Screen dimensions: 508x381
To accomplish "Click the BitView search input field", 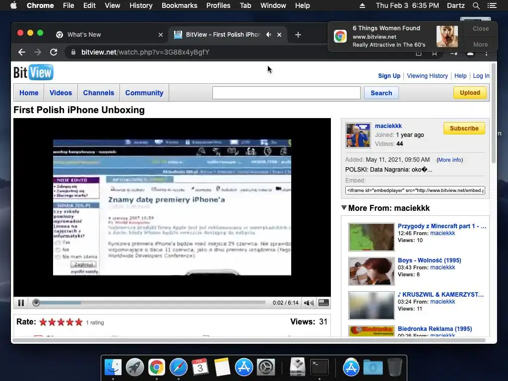I will tap(286, 93).
